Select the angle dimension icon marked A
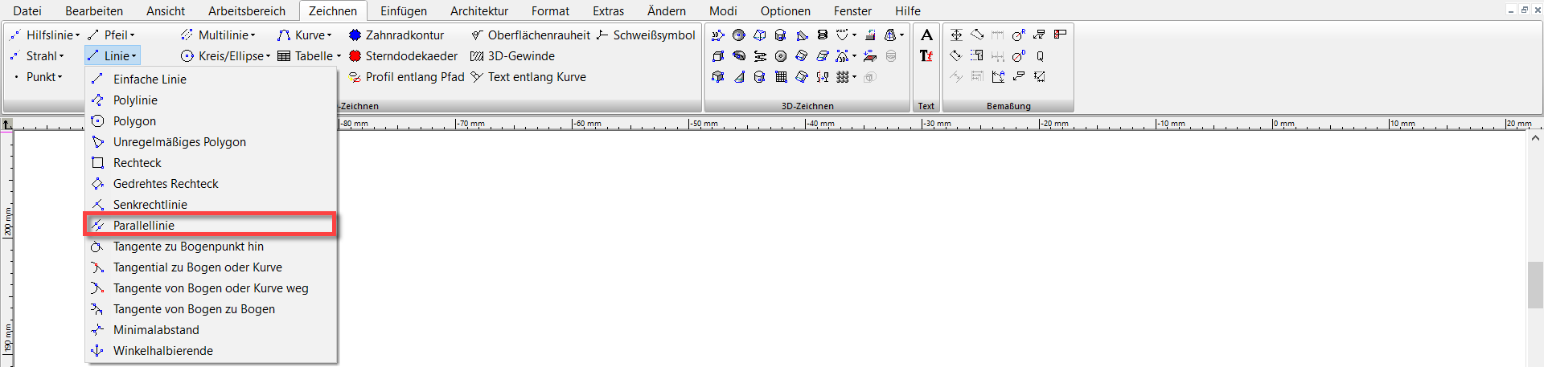Viewport: 1544px width, 367px height. (998, 76)
